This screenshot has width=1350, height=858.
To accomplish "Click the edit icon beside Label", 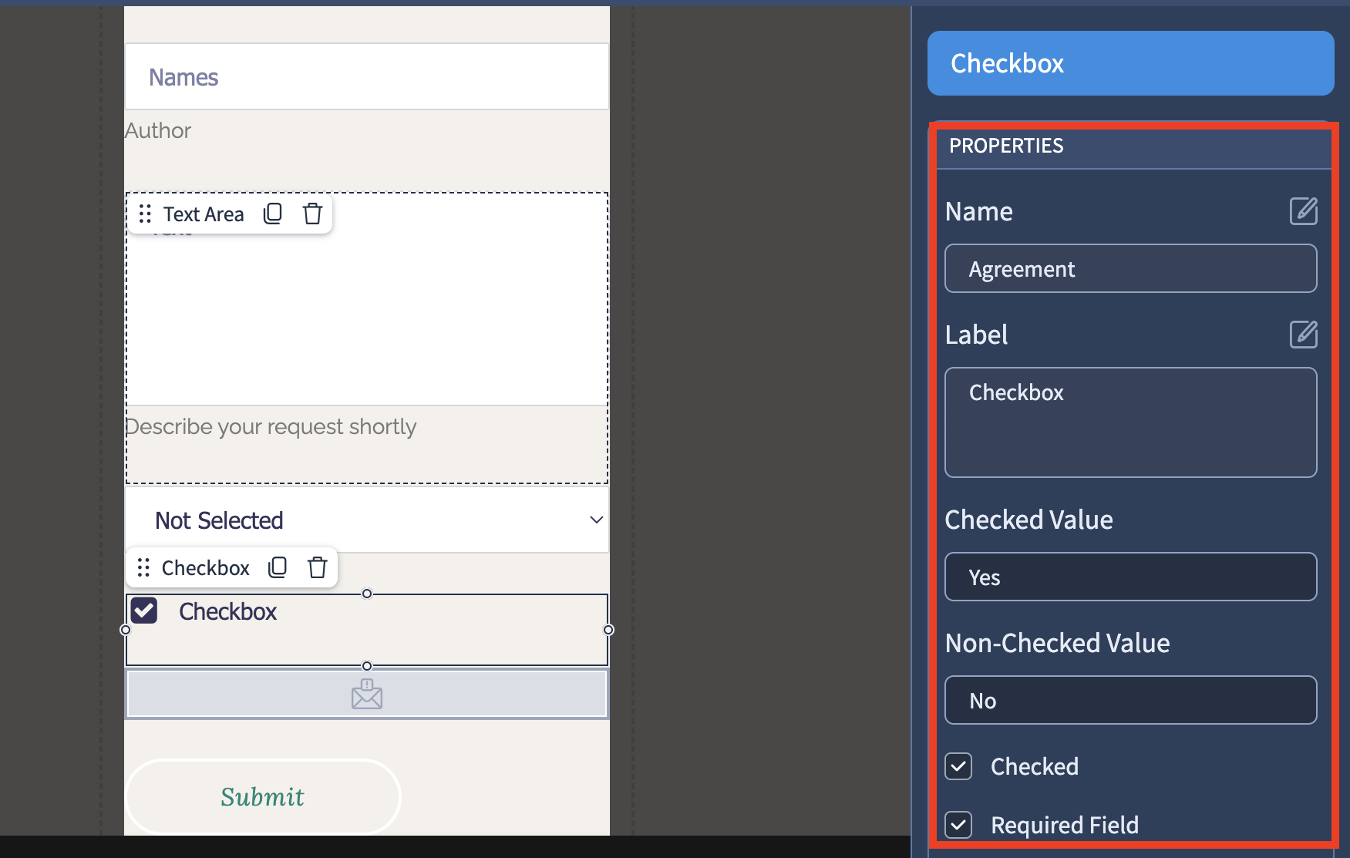I will pos(1304,335).
